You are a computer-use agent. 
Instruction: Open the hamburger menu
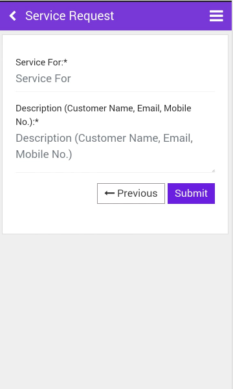coord(216,16)
